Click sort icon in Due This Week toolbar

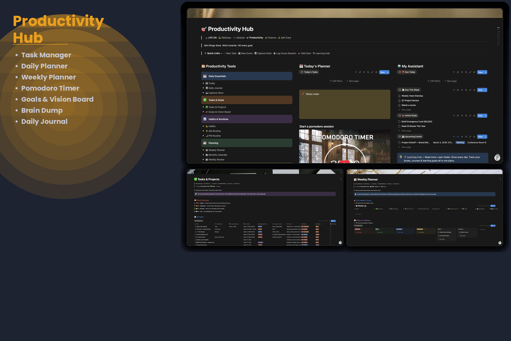(x=458, y=90)
